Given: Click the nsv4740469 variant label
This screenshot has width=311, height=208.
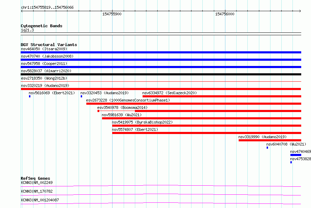Looking at the screenshot, I should click(x=301, y=151).
